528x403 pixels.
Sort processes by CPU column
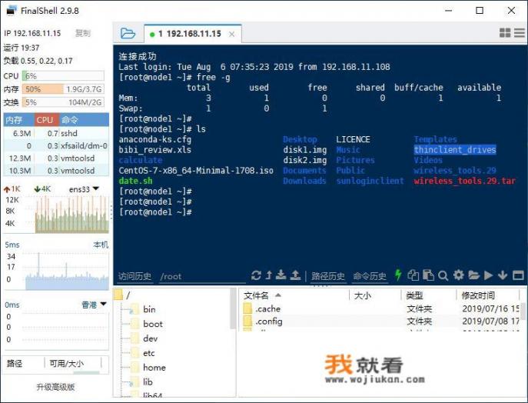pyautogui.click(x=46, y=120)
